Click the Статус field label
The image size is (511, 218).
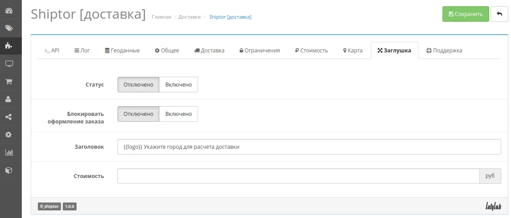point(95,85)
